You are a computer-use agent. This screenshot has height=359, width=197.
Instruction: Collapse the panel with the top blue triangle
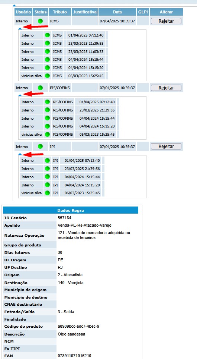pyautogui.click(x=14, y=5)
